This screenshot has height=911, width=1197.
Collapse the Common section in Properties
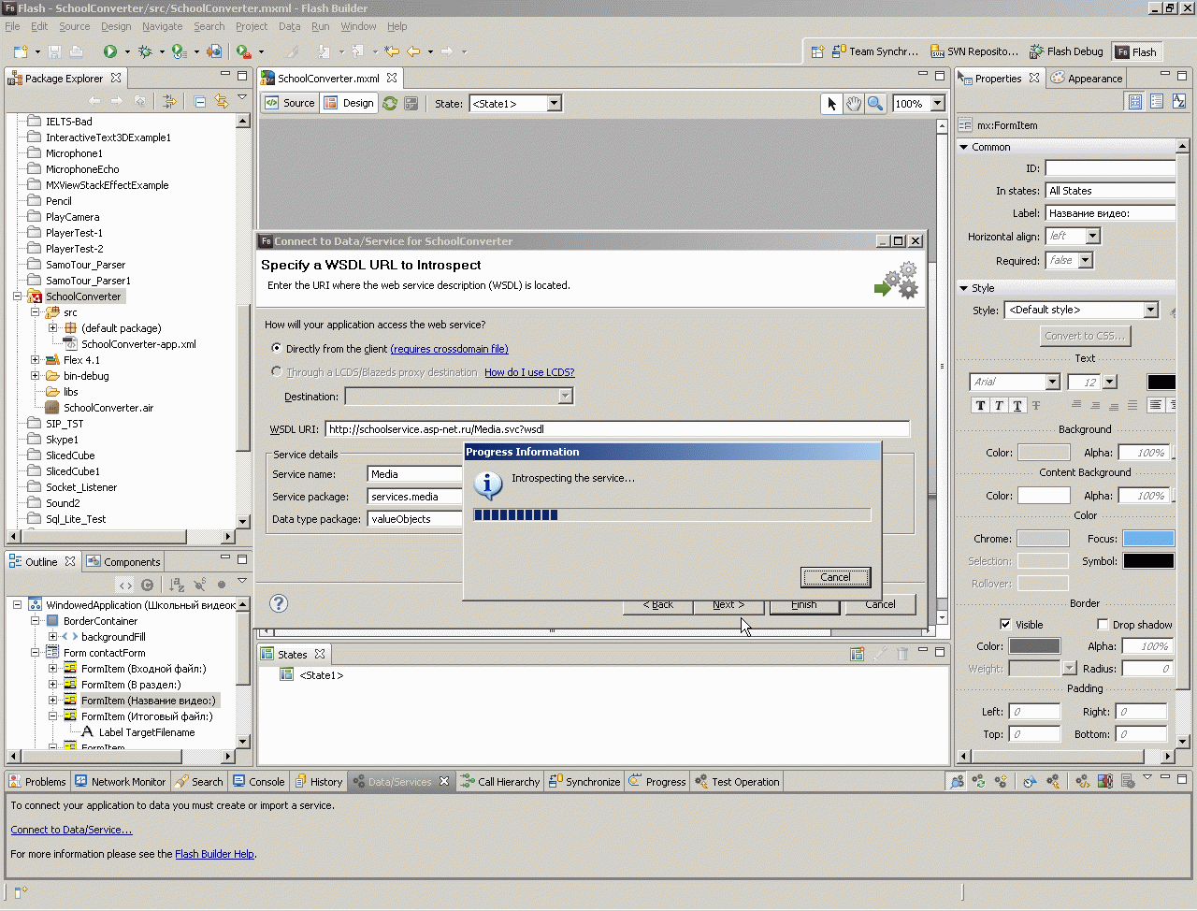(964, 147)
